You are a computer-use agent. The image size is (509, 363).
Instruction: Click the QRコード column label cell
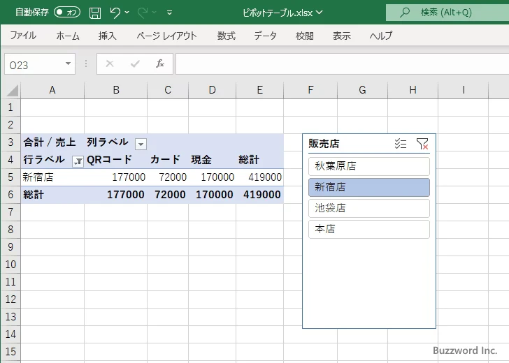pos(116,160)
